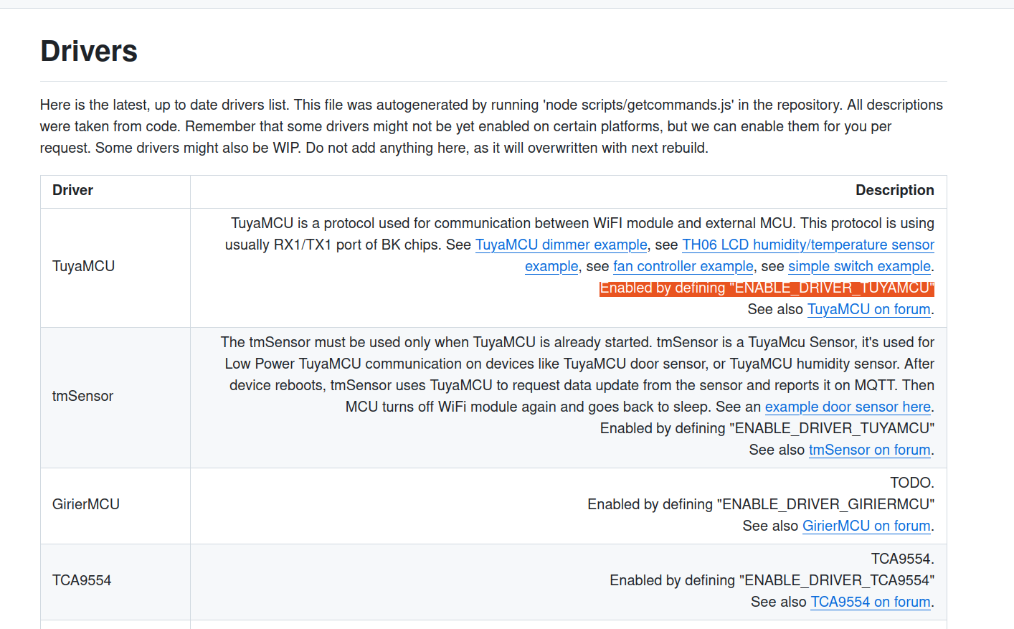Screen dimensions: 1014x629
Task: Click the TODO text in GirierMCU description
Action: [911, 483]
